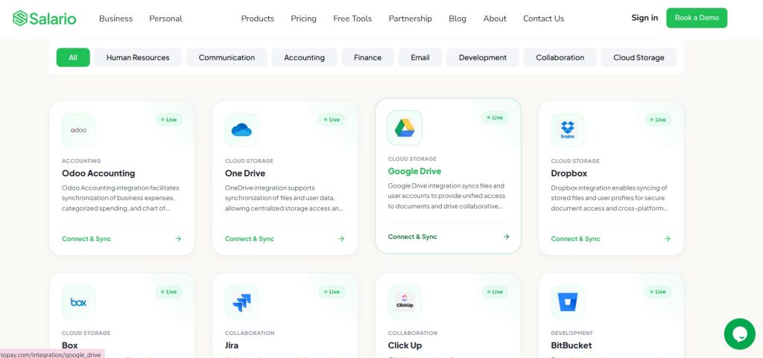Click the Live badge on Box card
Viewport: 763px width, 358px height.
(169, 292)
